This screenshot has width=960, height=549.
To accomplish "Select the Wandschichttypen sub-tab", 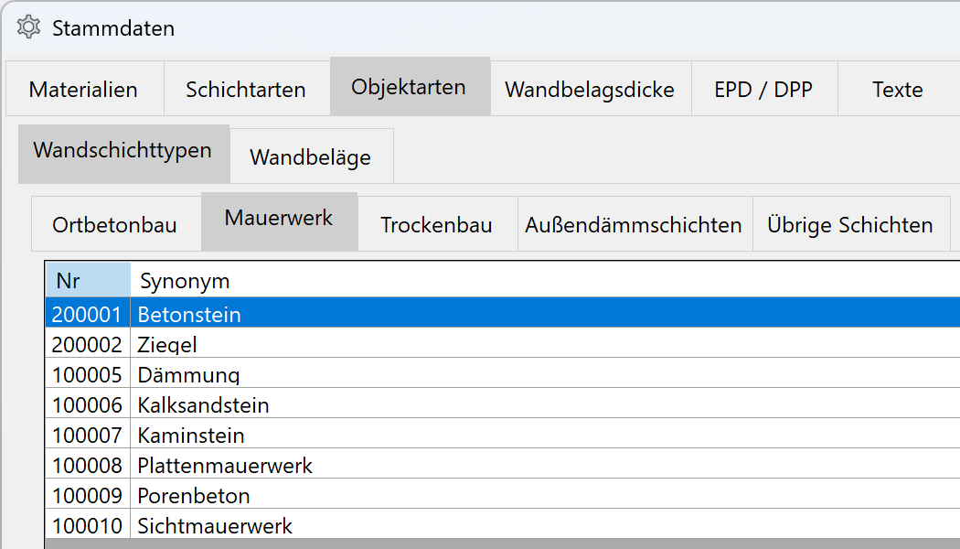I will [x=123, y=150].
